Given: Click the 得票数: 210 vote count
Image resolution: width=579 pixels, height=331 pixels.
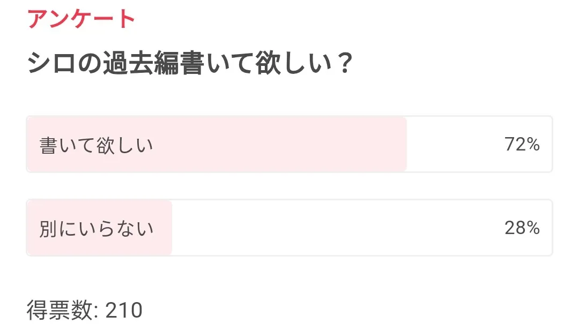Looking at the screenshot, I should pyautogui.click(x=84, y=310).
